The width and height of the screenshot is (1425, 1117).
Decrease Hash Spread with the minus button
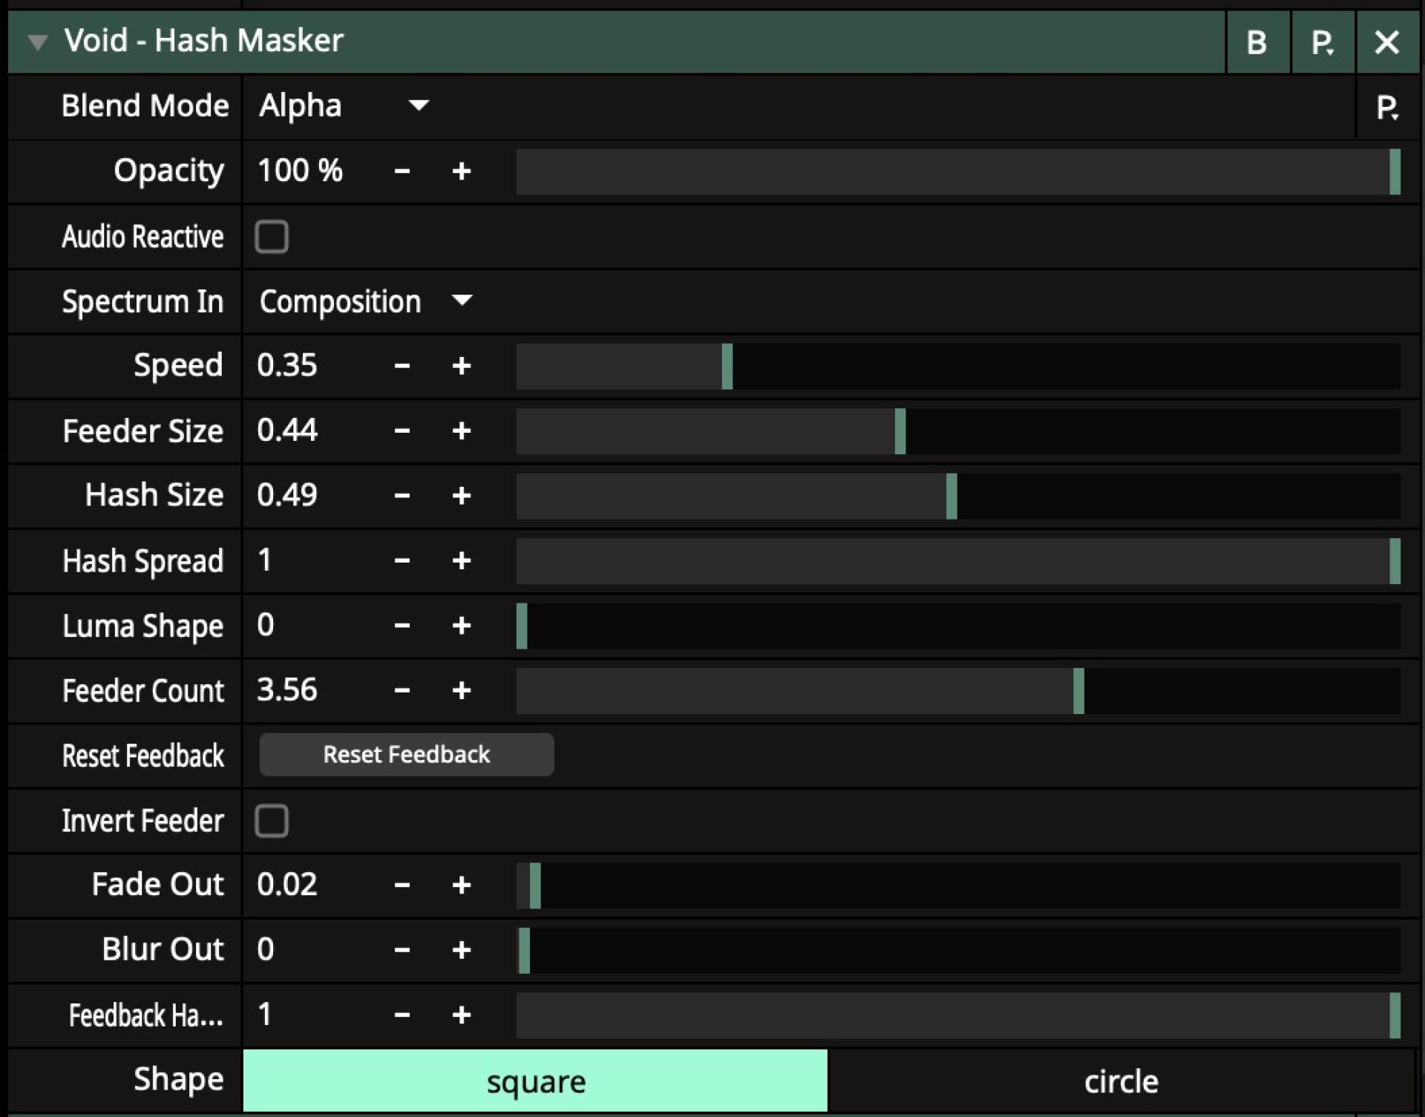point(402,560)
